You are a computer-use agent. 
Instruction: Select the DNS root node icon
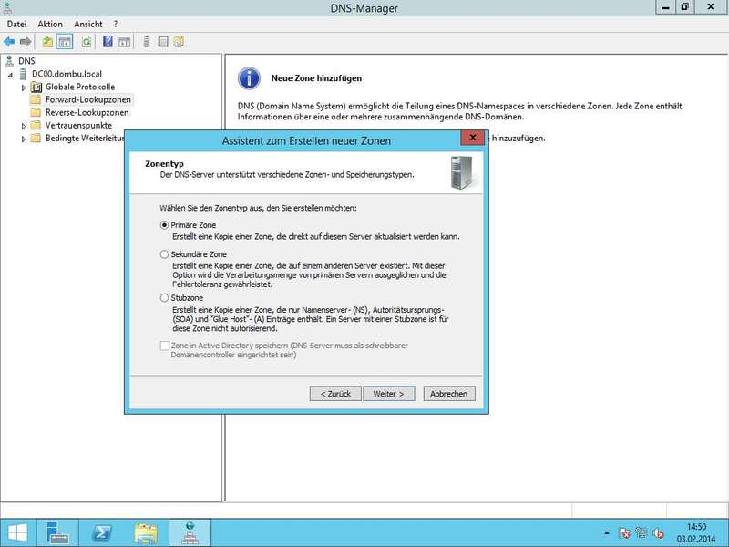tap(9, 60)
